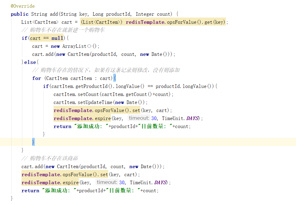
Task: Click the highlighted opening brace after 'cart)'
Action: tap(115, 78)
